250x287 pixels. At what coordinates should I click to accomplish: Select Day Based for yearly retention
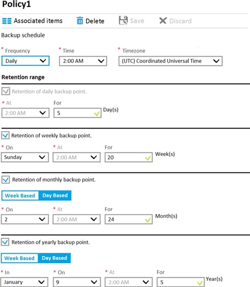(x=55, y=258)
